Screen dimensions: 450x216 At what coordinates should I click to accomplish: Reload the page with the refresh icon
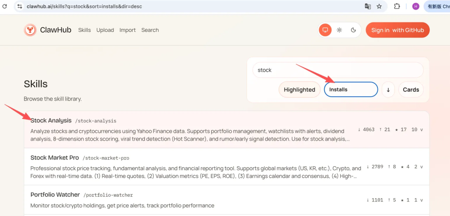click(x=5, y=7)
